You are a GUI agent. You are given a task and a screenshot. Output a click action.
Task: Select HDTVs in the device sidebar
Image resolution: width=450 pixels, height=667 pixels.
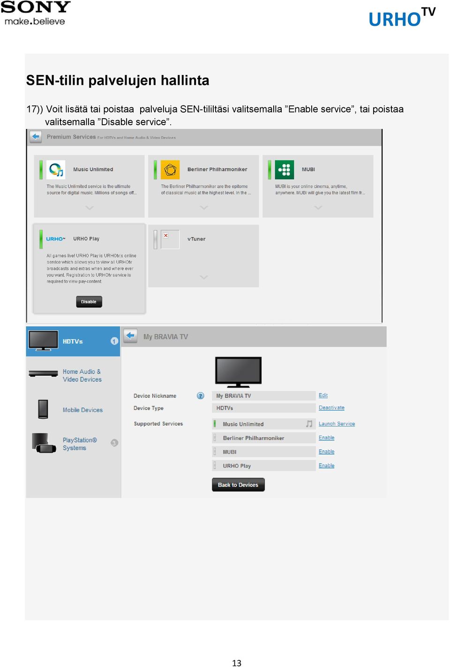tap(73, 341)
